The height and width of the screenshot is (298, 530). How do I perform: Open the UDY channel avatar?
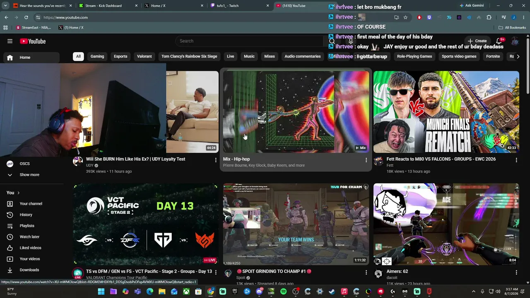[78, 161]
